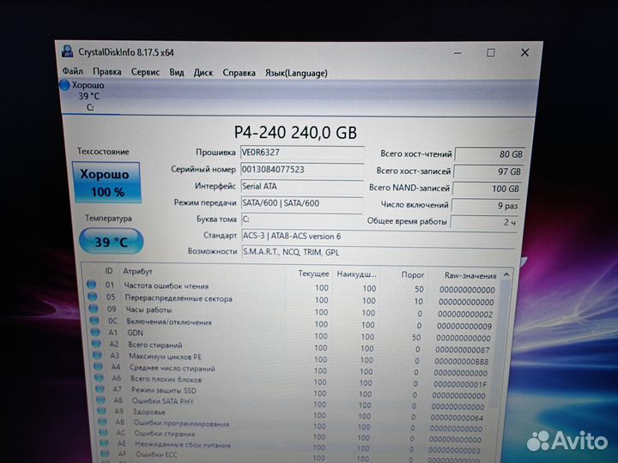Click the Хорошо 100 % health status button
The width and height of the screenshot is (618, 463).
pos(106,183)
